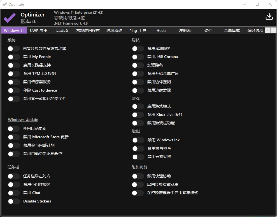Toggle 禁用小娜 Cortana switch
277x217 pixels.
coord(138,57)
